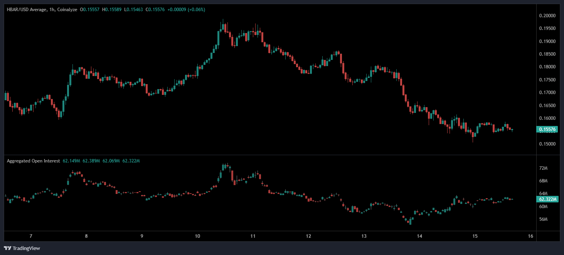Click date label 10 on time axis

click(x=197, y=236)
